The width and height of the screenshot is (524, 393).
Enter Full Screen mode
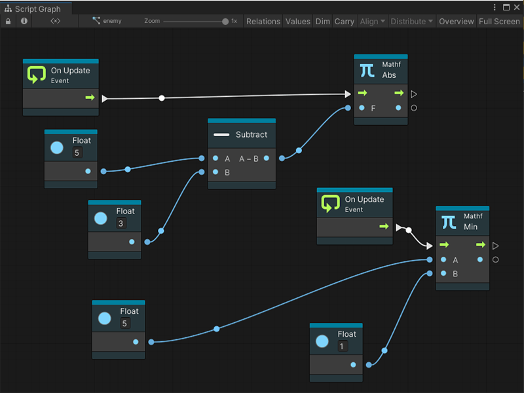click(x=499, y=21)
